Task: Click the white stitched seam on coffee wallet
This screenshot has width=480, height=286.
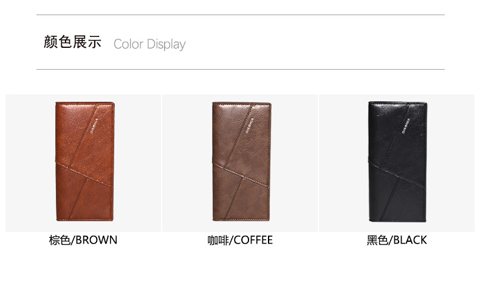Action: tap(241, 175)
